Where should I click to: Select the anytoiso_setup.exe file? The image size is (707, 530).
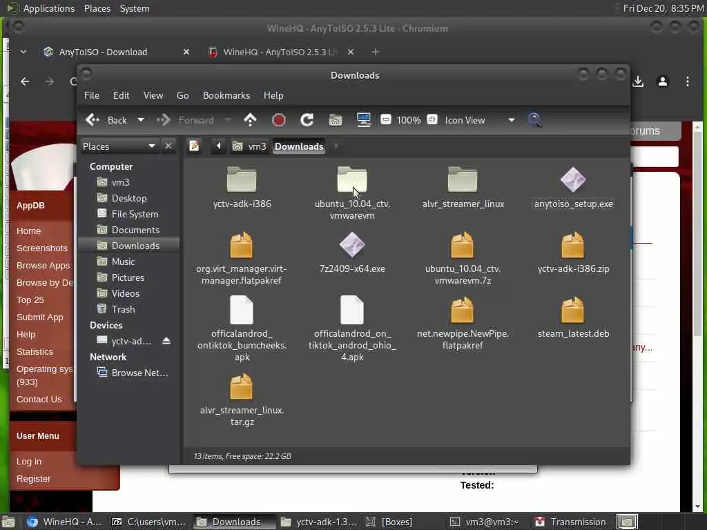point(573,188)
